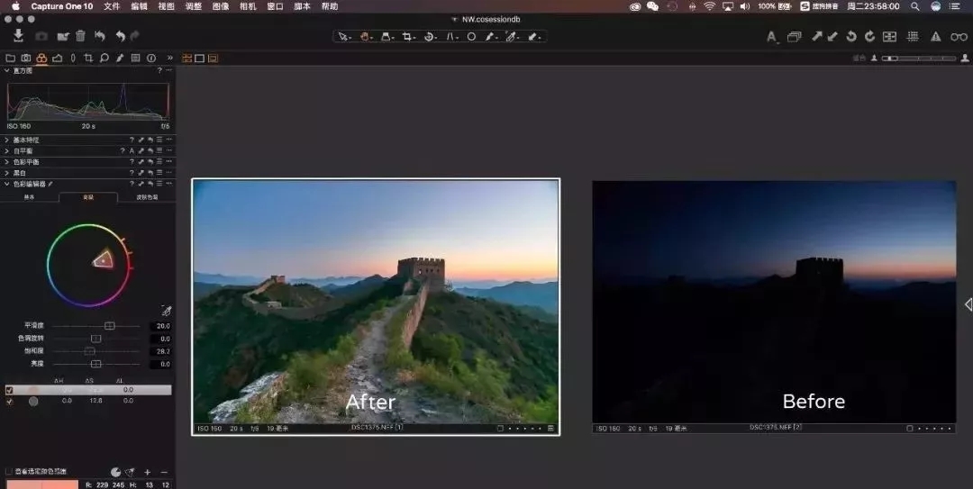Click the exposure warning triangle icon
Screen dimensions: 973x489
pyautogui.click(x=935, y=37)
